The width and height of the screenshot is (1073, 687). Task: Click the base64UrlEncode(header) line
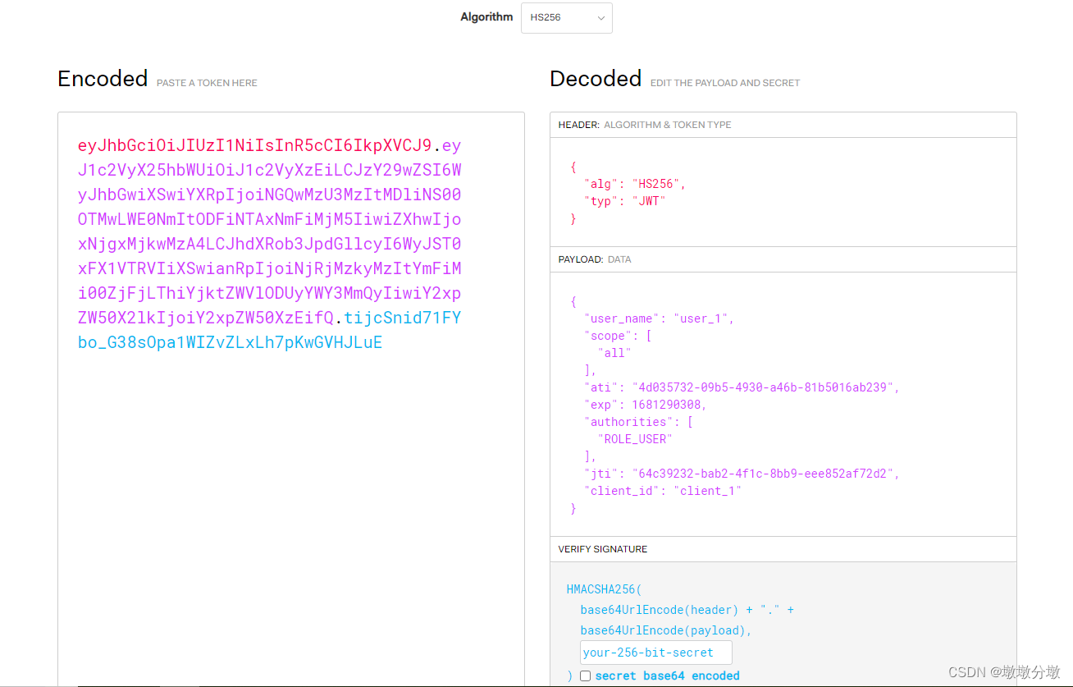click(x=687, y=610)
